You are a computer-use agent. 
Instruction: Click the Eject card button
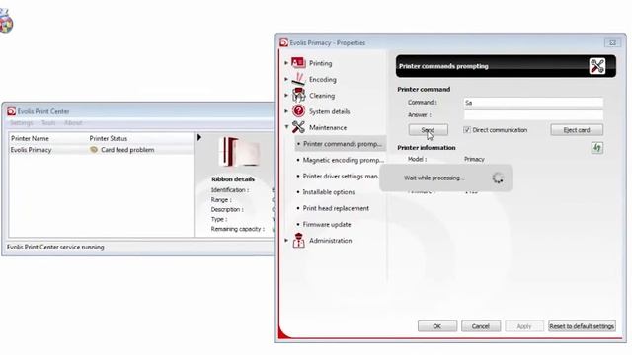577,129
